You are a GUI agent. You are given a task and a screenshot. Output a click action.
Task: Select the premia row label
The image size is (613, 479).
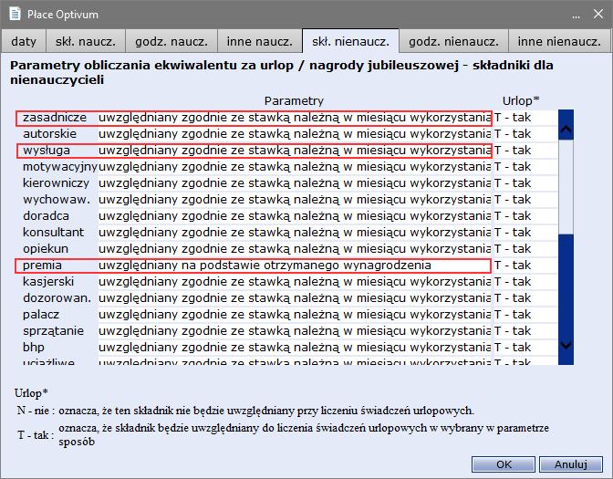click(42, 266)
